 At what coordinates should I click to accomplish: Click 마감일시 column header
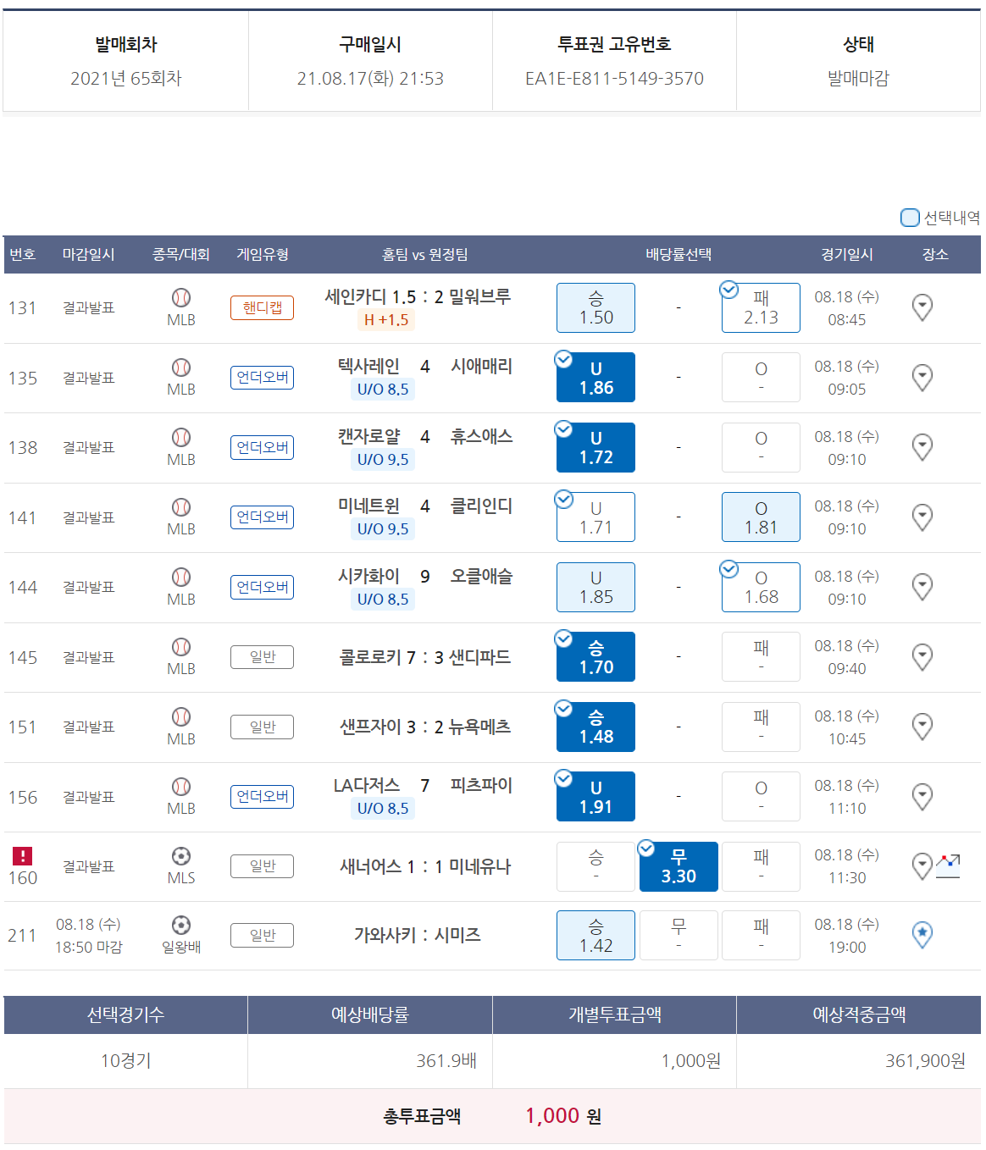pyautogui.click(x=88, y=254)
